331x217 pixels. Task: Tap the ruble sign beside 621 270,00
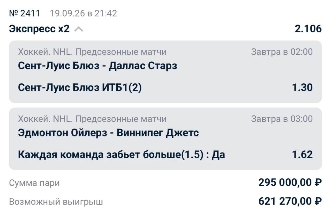point(318,201)
